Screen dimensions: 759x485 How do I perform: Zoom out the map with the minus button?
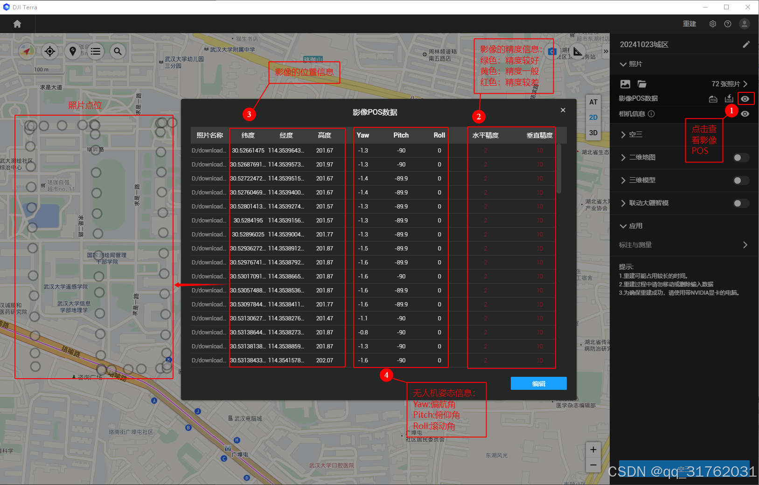click(x=593, y=464)
